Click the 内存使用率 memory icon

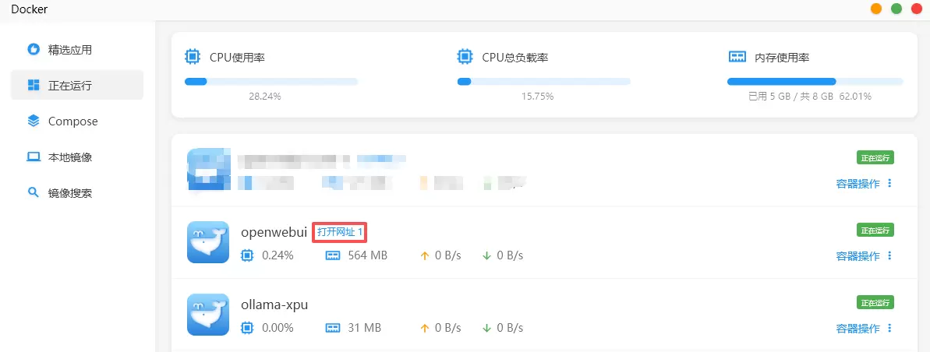pos(737,57)
